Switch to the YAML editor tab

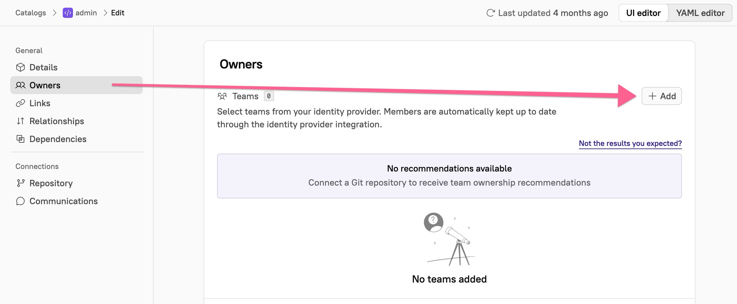click(700, 13)
